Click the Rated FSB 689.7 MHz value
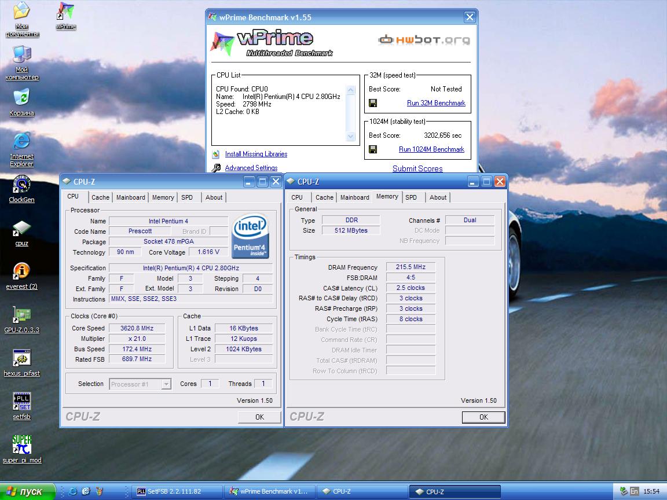 tap(137, 359)
